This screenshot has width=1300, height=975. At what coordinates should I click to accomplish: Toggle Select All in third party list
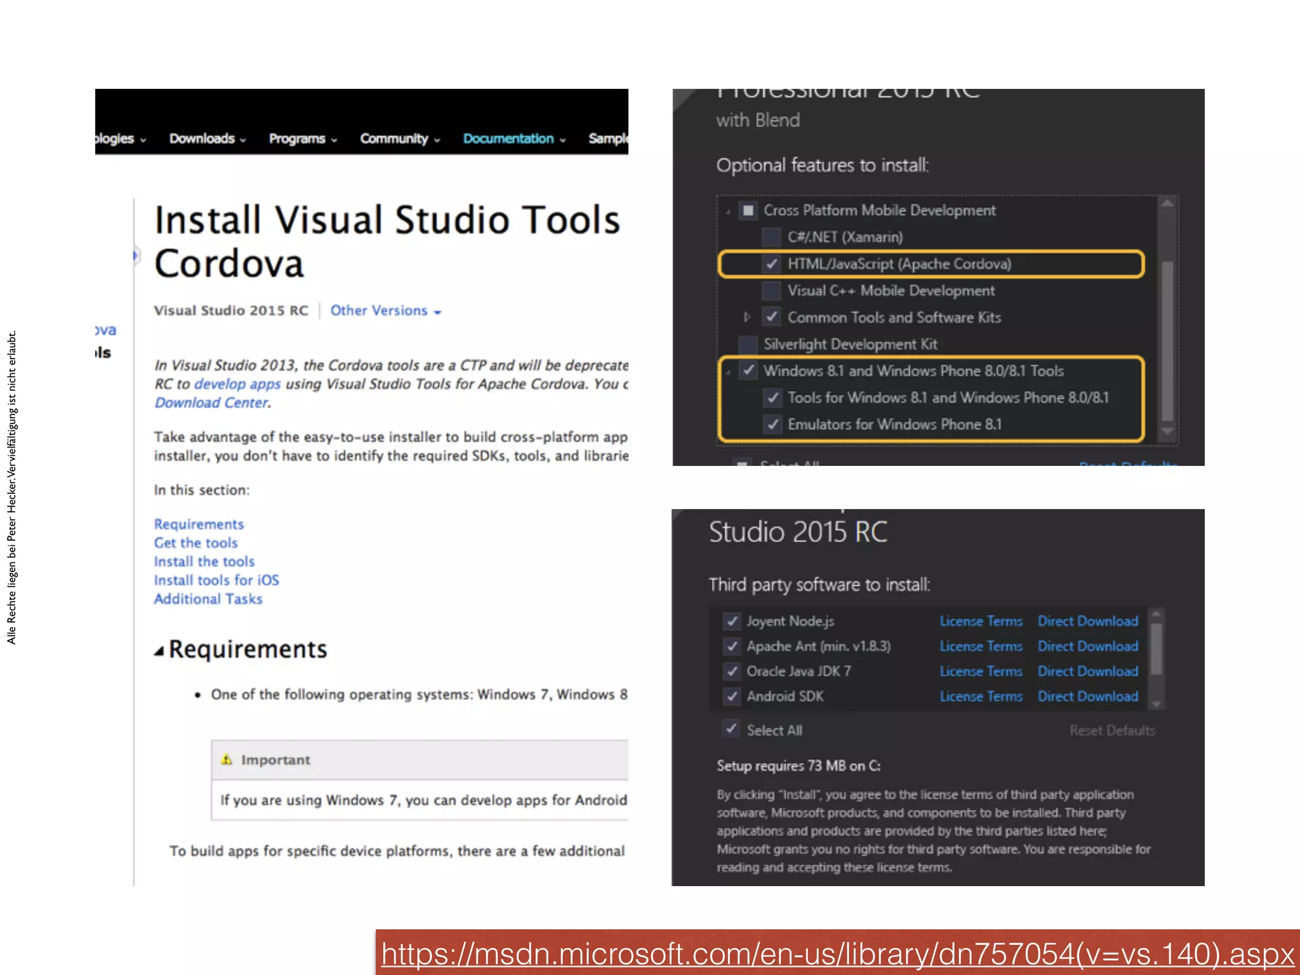pyautogui.click(x=732, y=729)
